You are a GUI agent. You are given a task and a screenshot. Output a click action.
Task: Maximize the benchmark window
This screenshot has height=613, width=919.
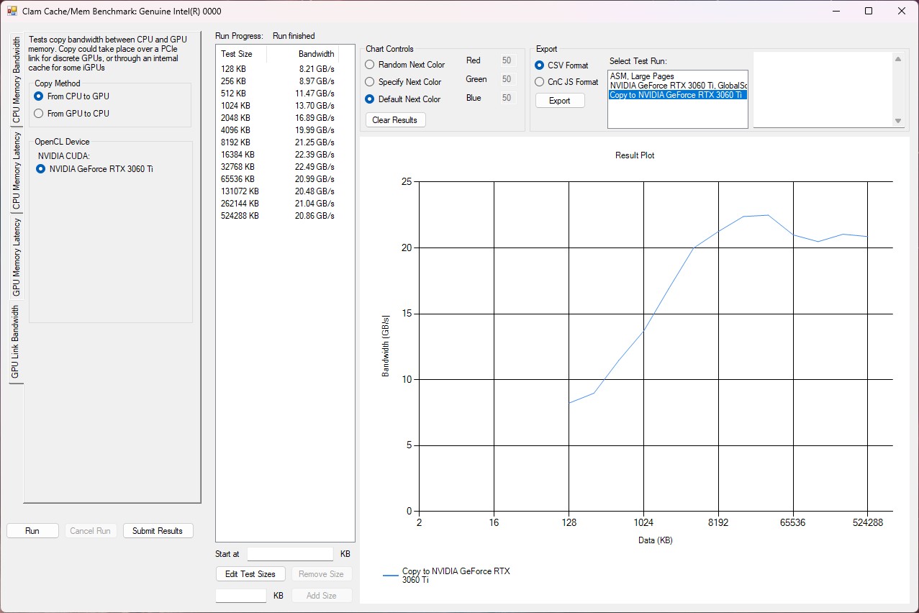(869, 11)
